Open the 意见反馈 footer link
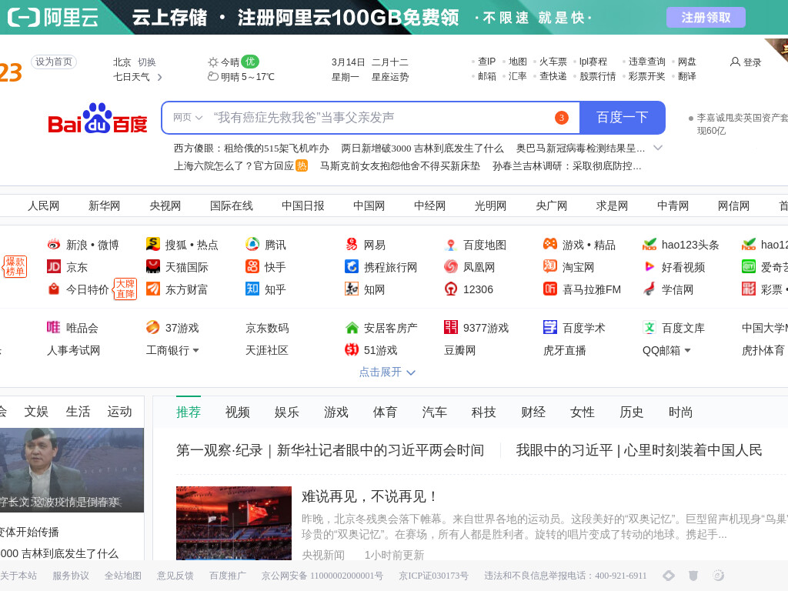The width and height of the screenshot is (788, 591). point(175,576)
